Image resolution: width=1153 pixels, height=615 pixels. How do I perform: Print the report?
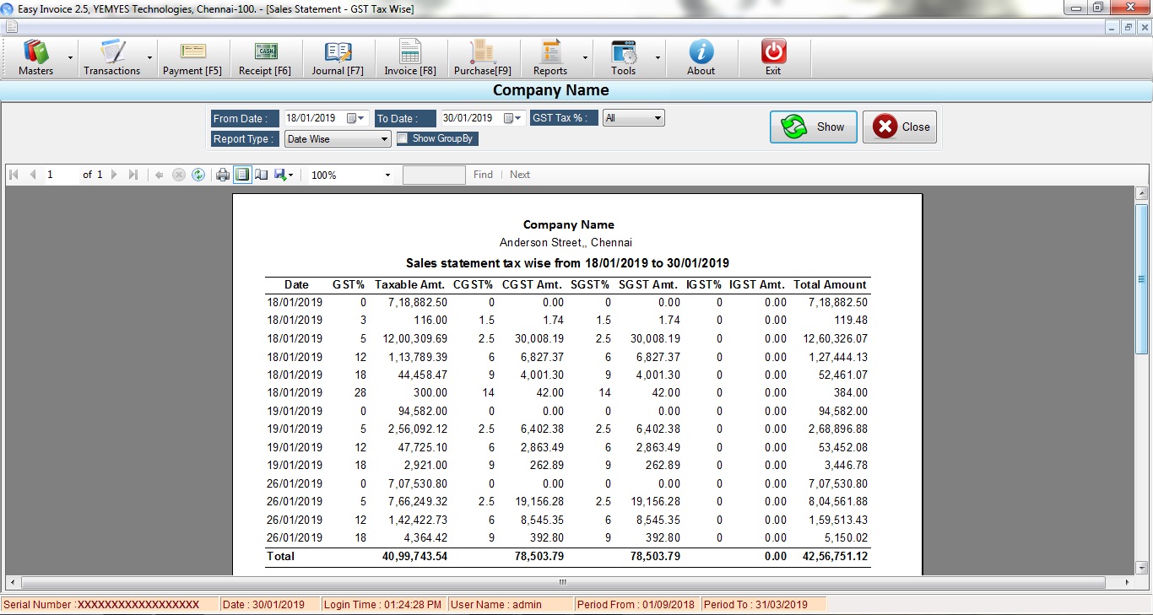[223, 175]
